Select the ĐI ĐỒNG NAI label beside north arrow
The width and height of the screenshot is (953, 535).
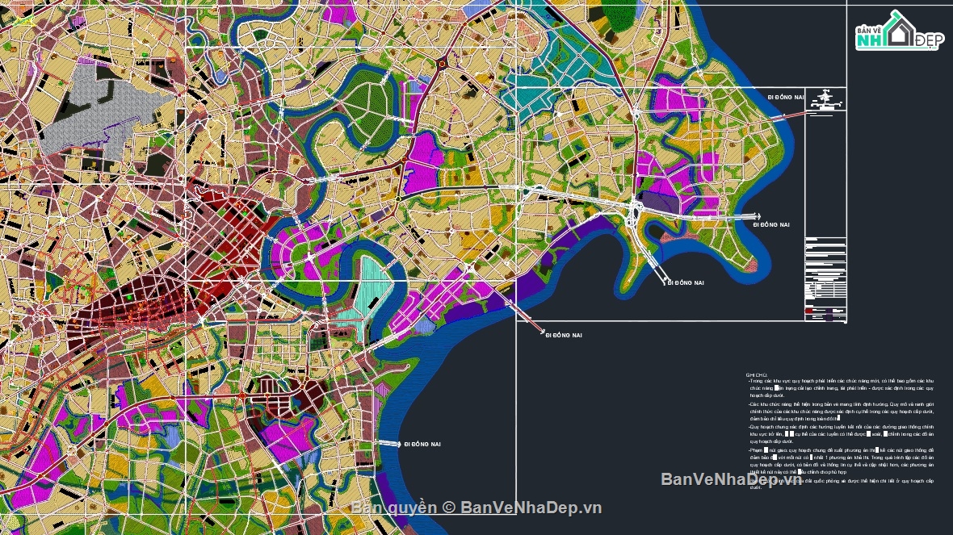(786, 97)
